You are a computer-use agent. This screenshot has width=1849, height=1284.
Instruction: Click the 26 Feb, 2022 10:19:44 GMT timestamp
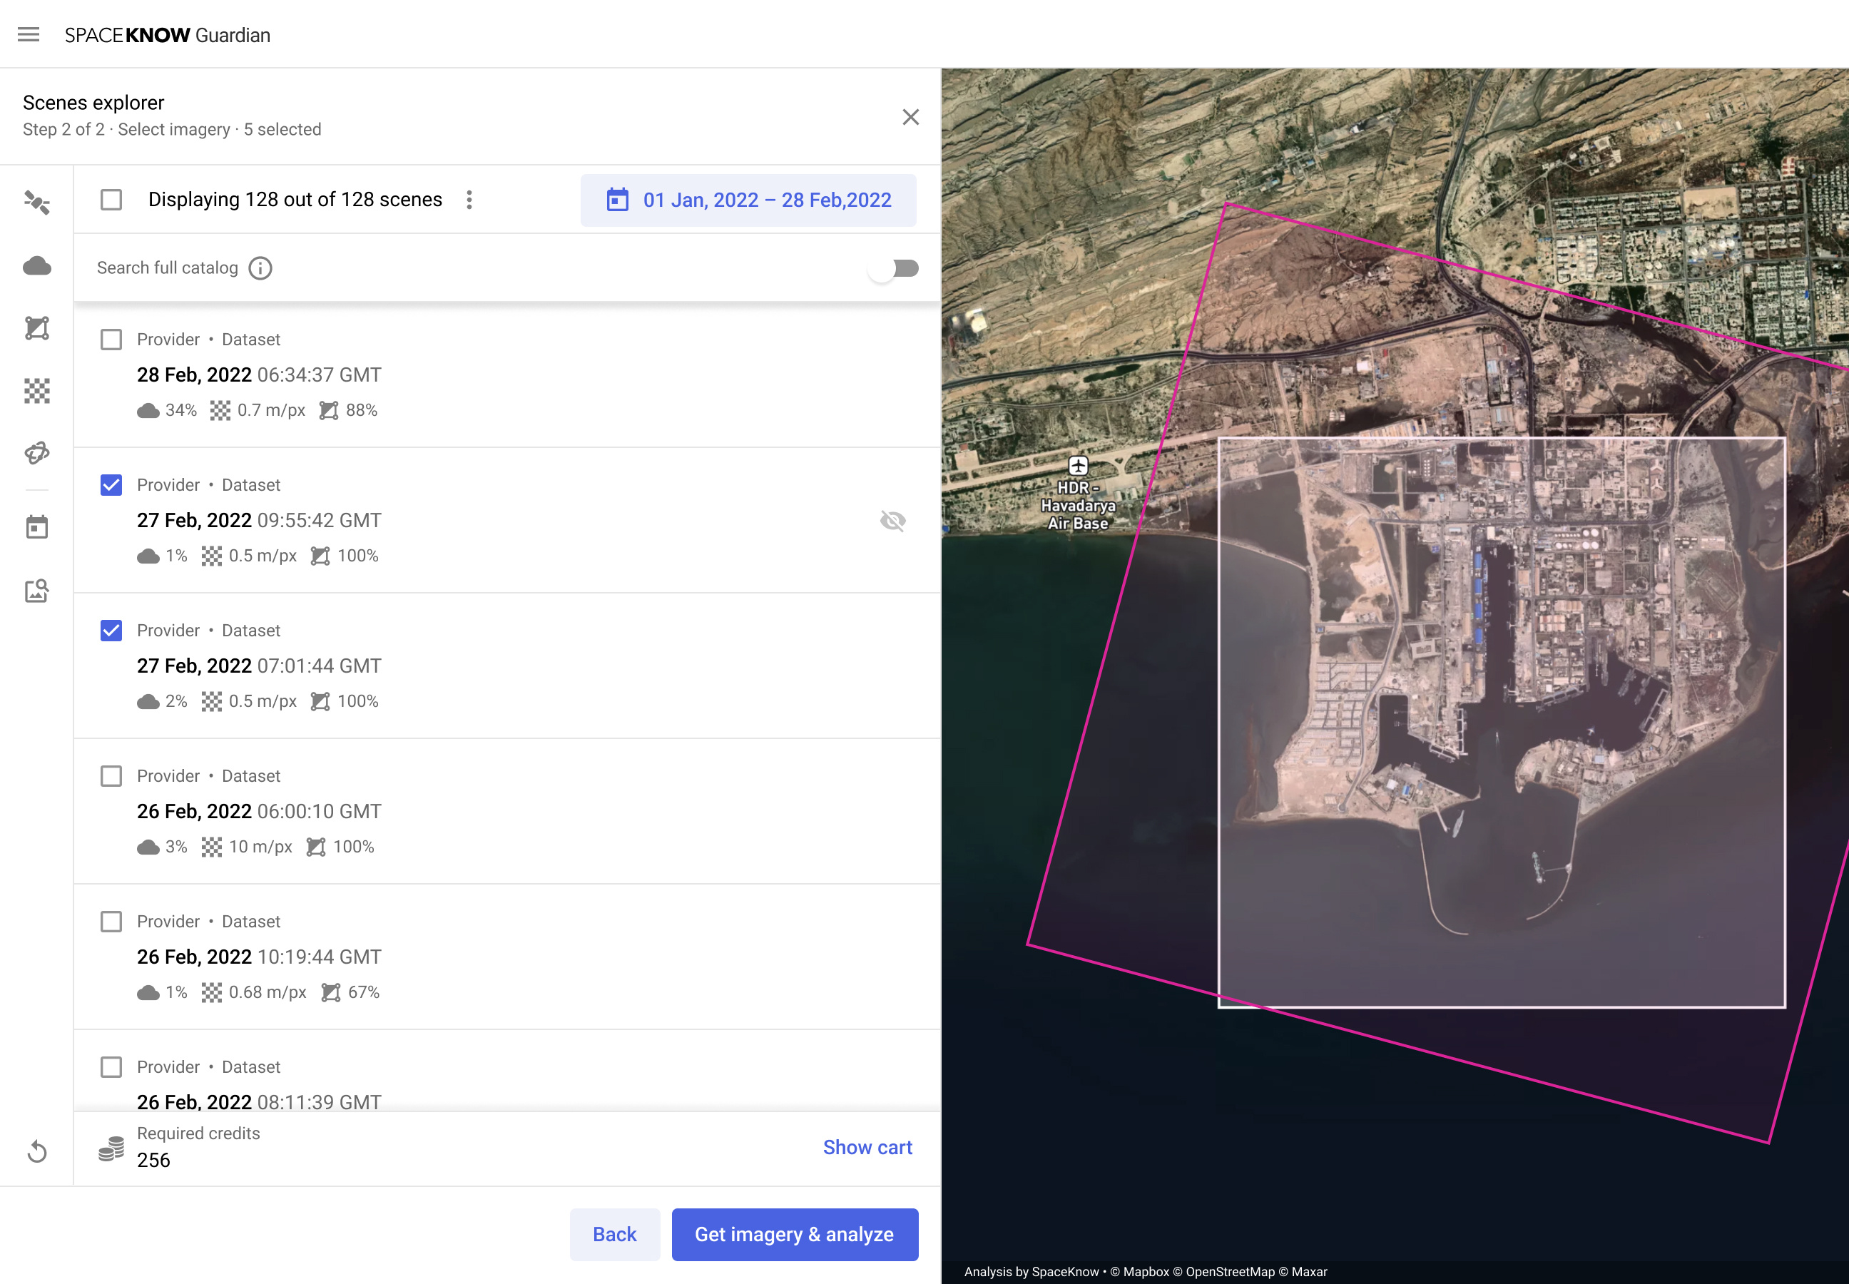click(x=259, y=957)
